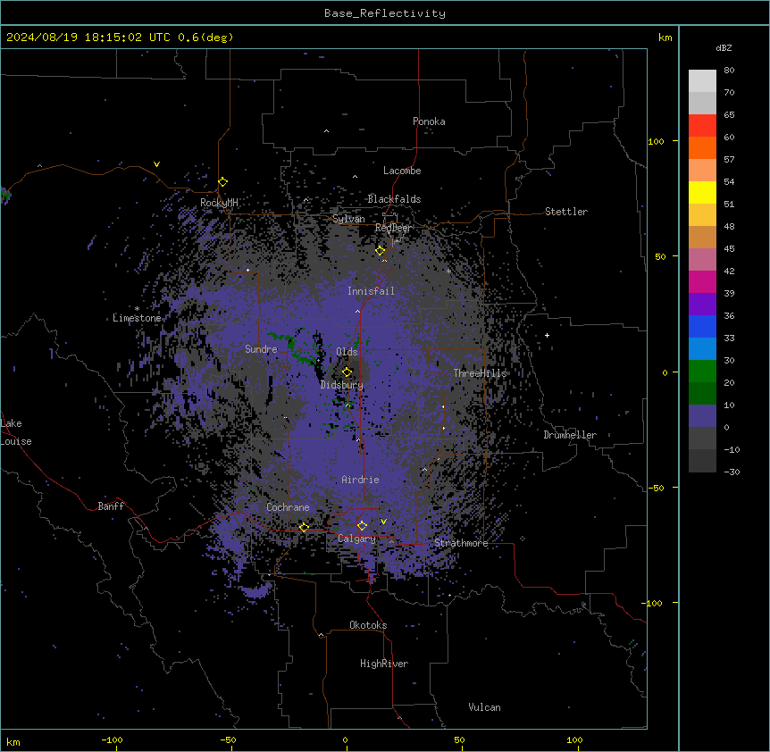Viewport: 770px width, 752px height.
Task: Select the yellow diamond marker south of RedDeer
Action: coord(381,251)
